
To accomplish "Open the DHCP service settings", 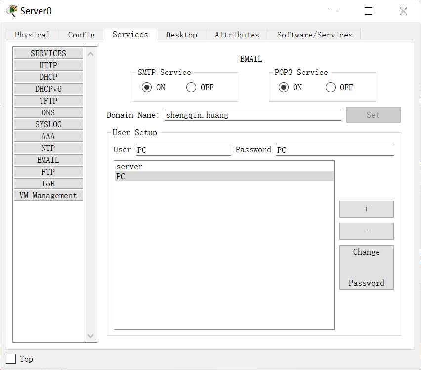I will 48,77.
